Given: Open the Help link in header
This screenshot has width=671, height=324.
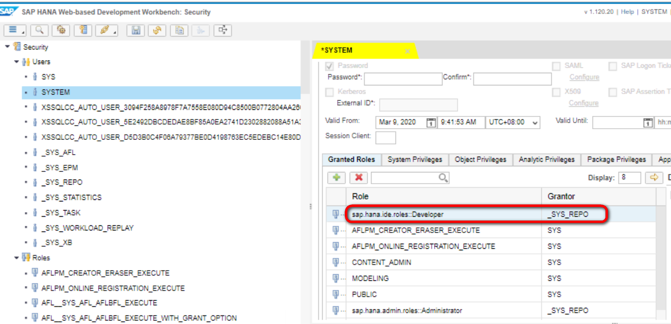Looking at the screenshot, I should pyautogui.click(x=627, y=12).
